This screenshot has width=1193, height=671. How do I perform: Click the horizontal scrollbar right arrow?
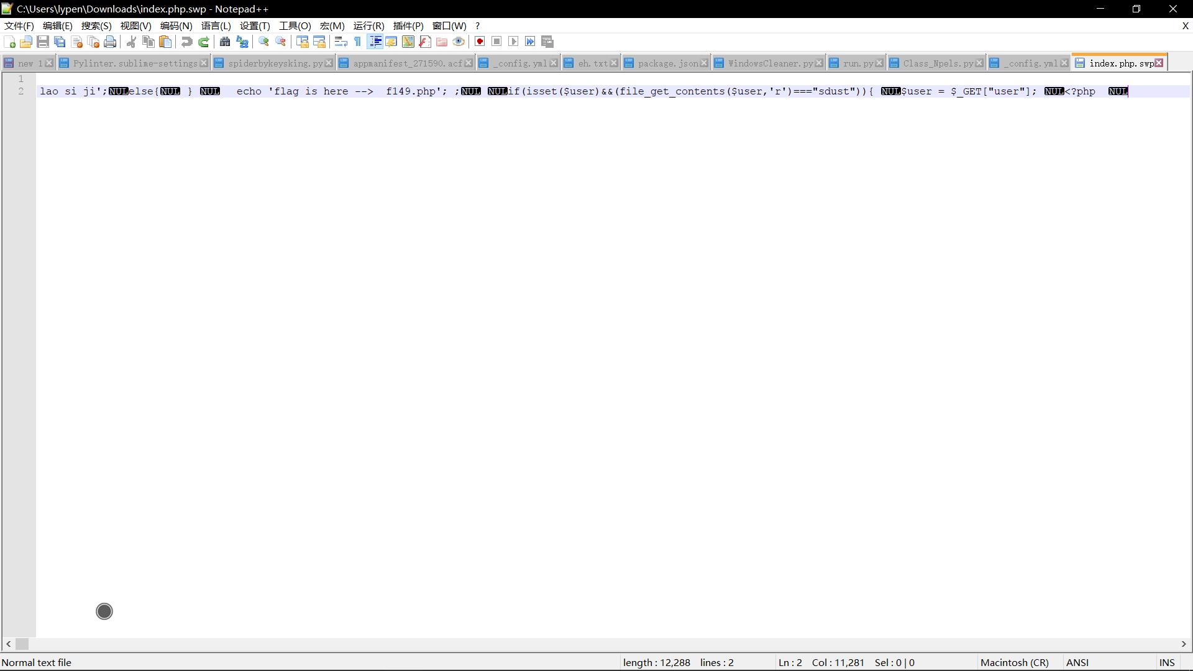pos(1184,644)
